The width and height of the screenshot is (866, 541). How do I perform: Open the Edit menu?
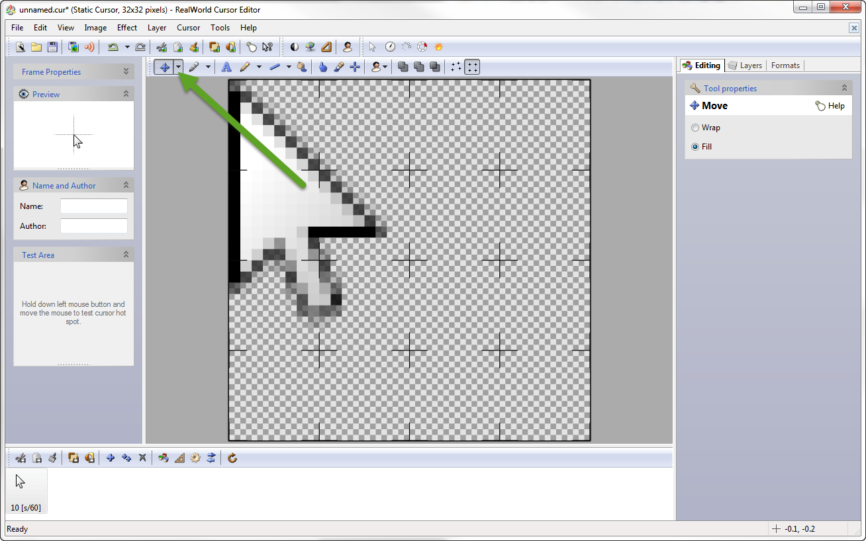[x=40, y=28]
